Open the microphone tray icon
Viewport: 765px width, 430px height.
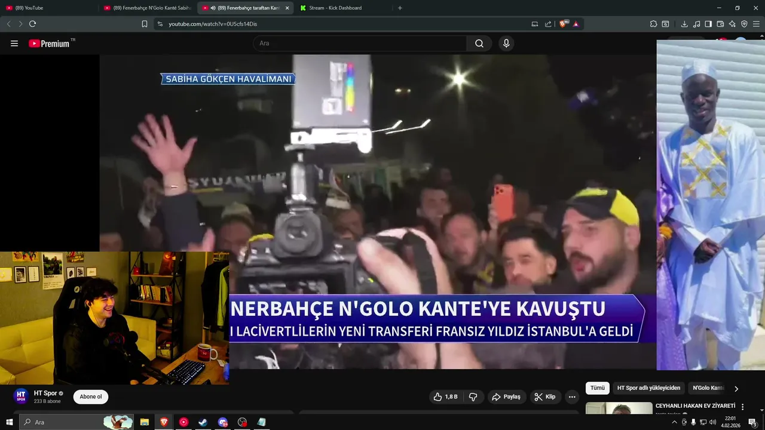693,422
